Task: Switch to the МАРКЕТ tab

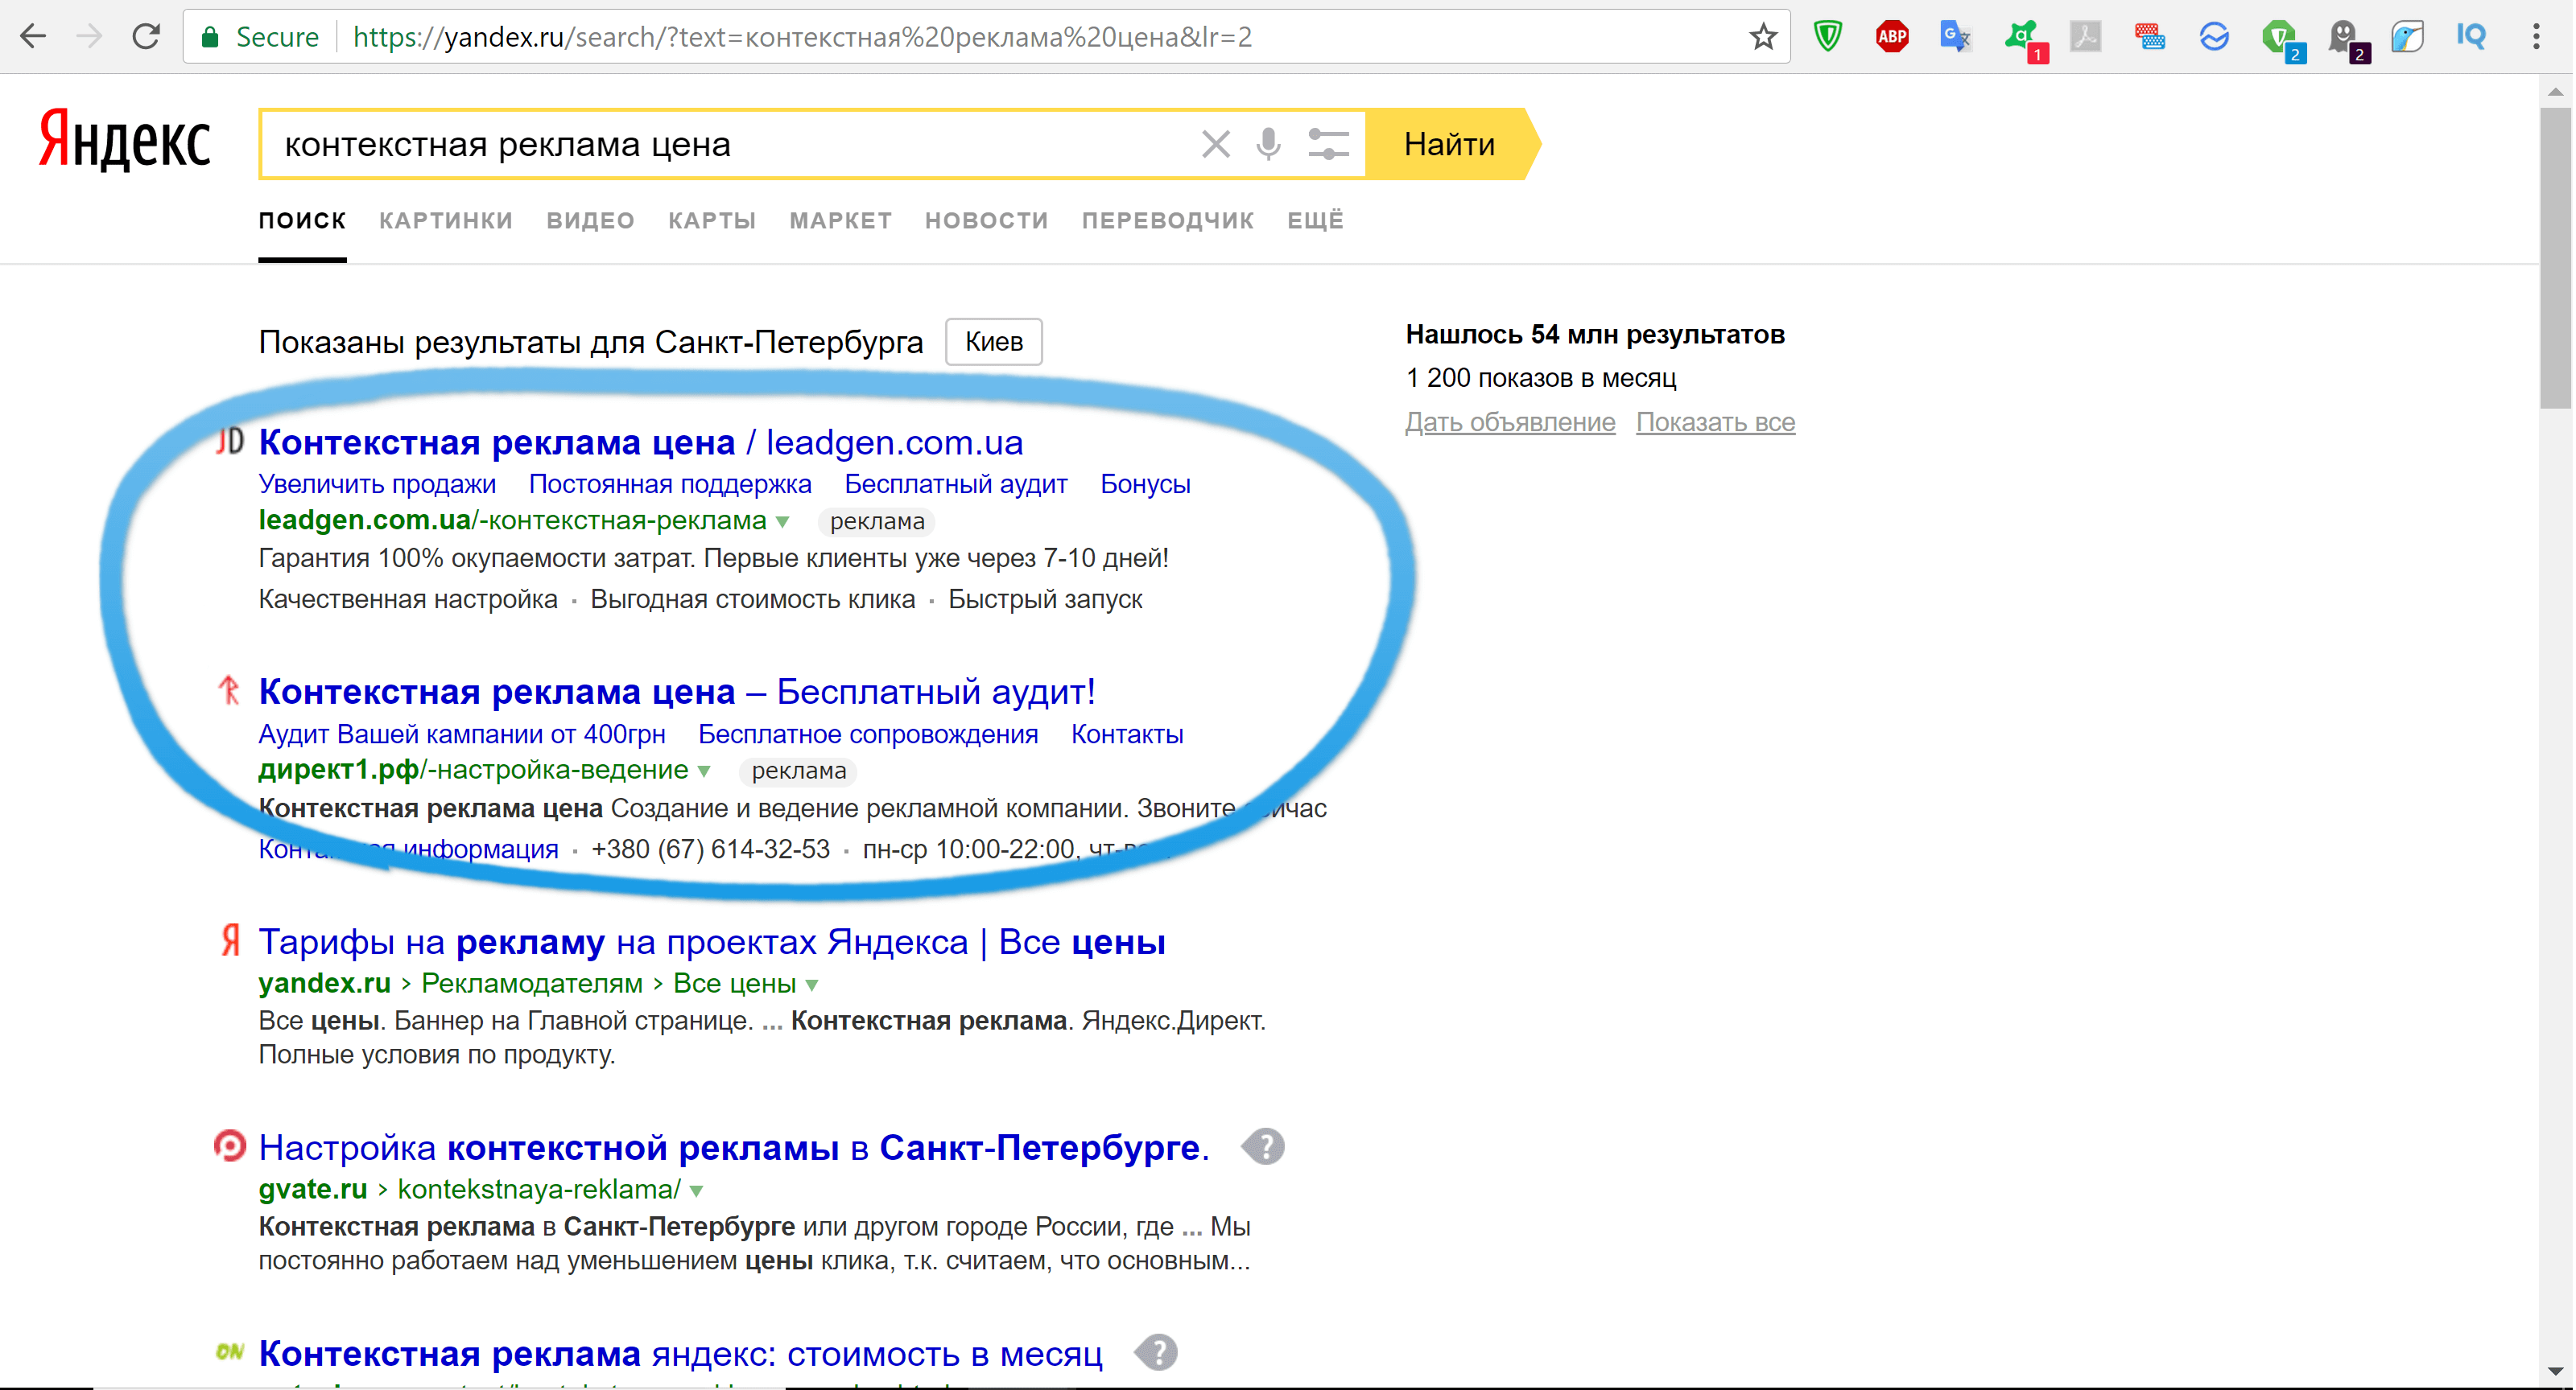Action: pyautogui.click(x=841, y=221)
